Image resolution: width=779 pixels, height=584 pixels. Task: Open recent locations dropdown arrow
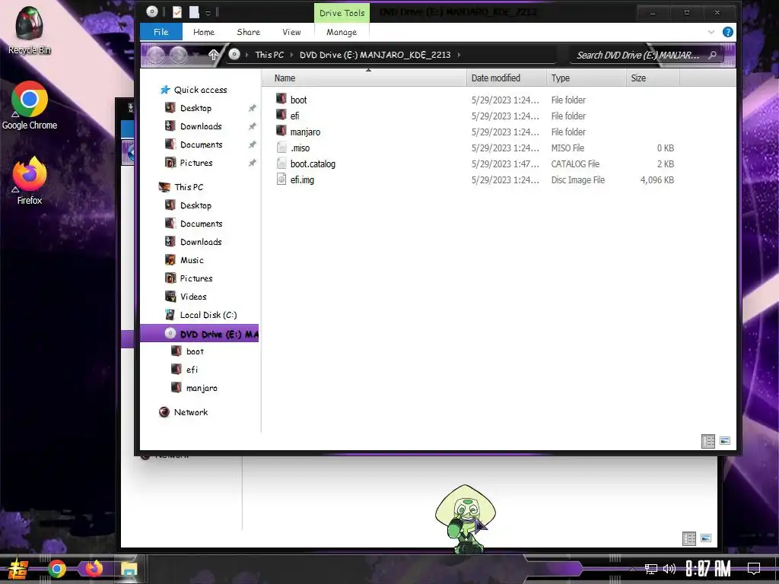click(x=197, y=55)
